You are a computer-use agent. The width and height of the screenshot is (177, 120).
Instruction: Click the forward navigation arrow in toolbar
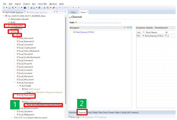76,8
